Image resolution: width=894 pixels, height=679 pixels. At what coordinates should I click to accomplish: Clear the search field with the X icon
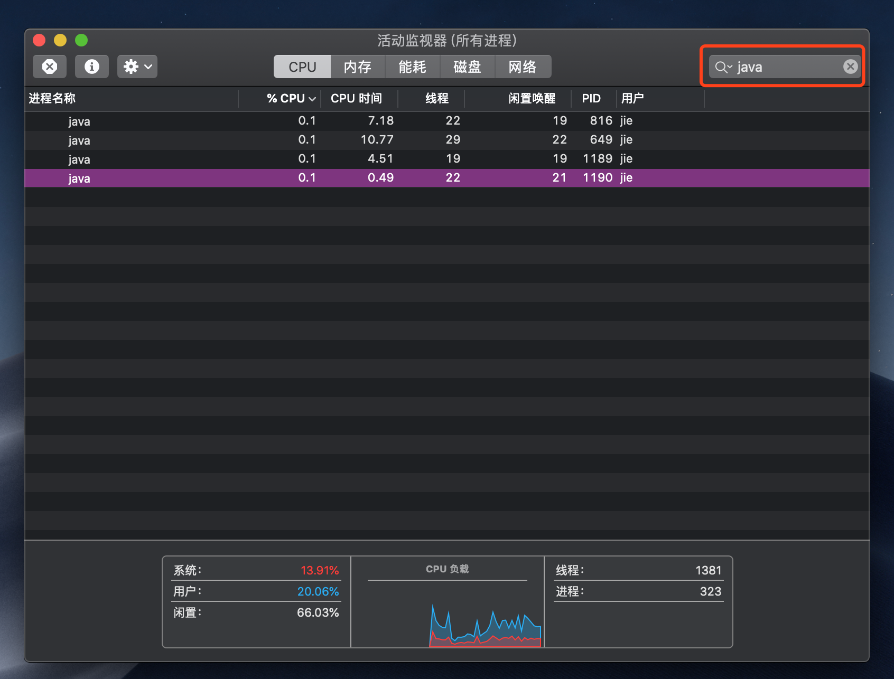(x=850, y=67)
